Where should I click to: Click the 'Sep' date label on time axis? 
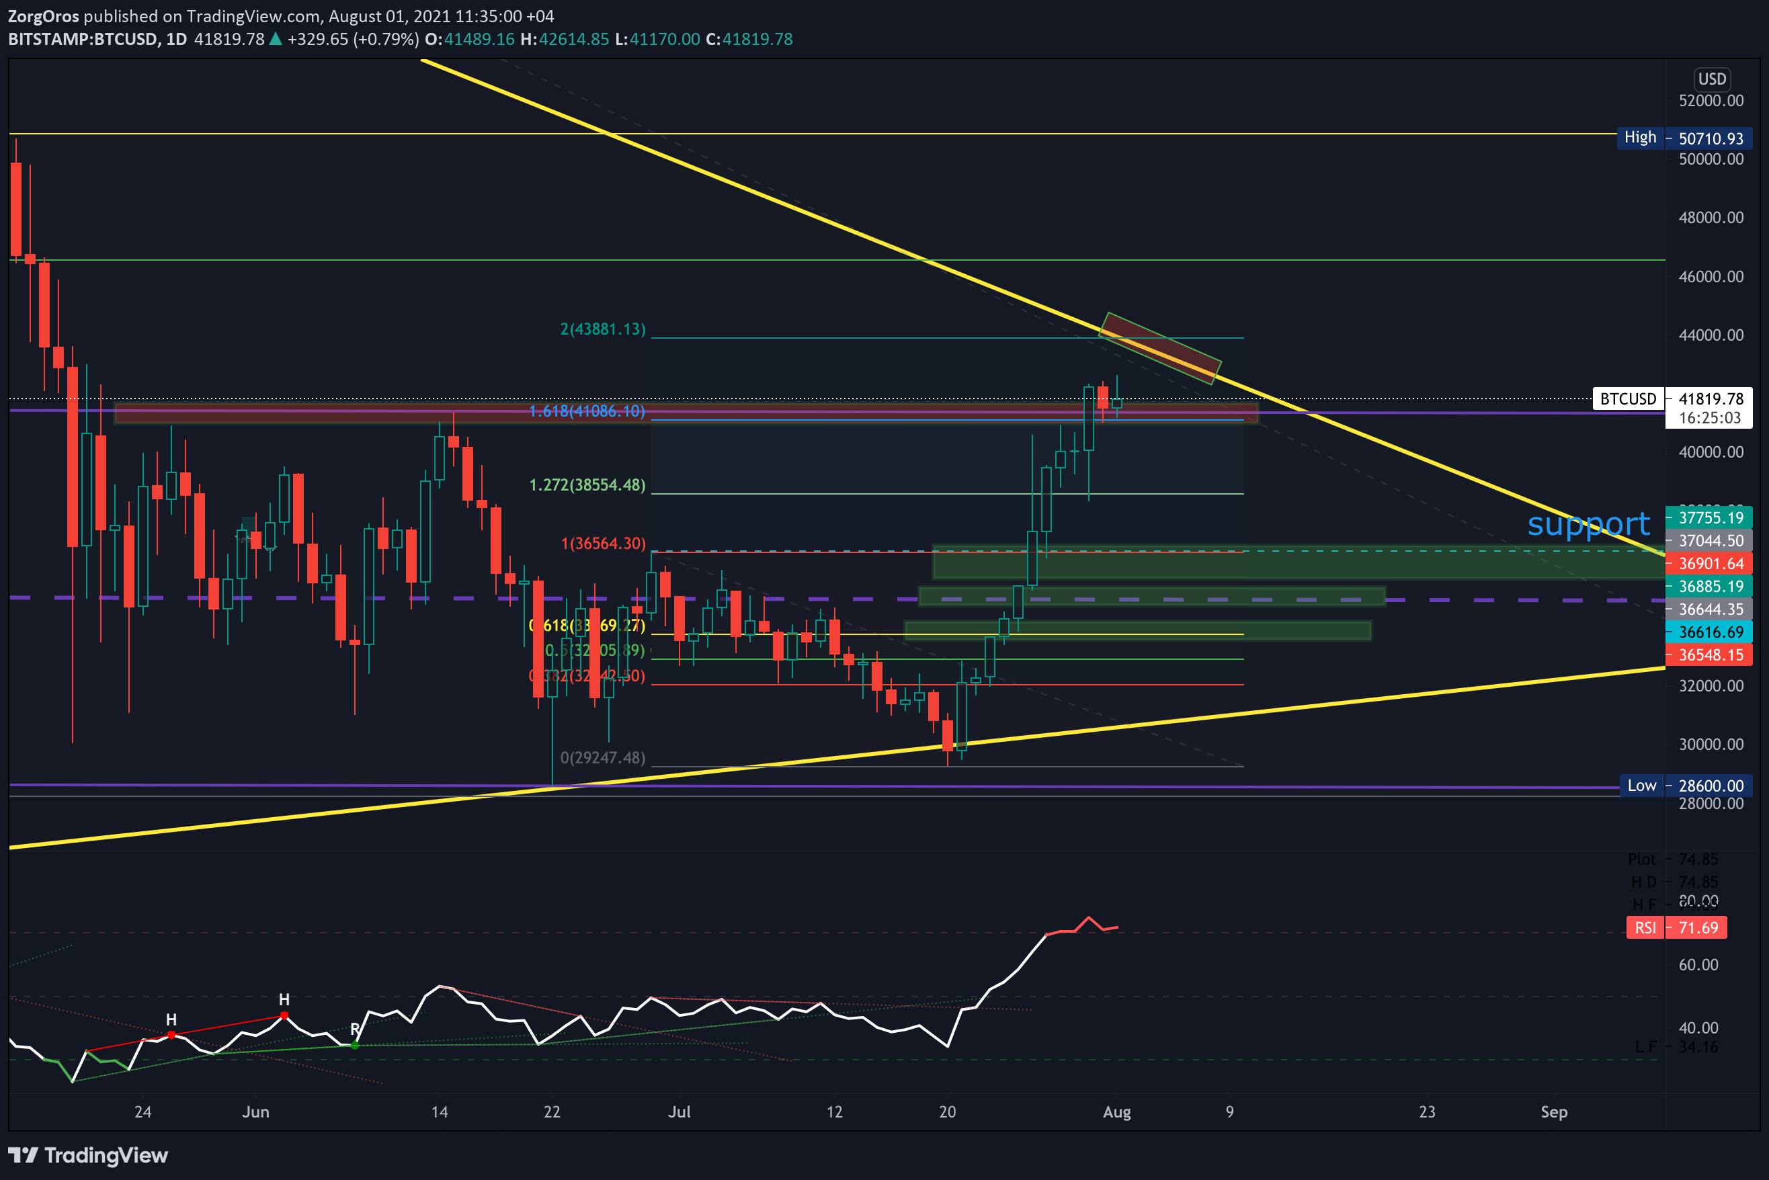[x=1554, y=1112]
